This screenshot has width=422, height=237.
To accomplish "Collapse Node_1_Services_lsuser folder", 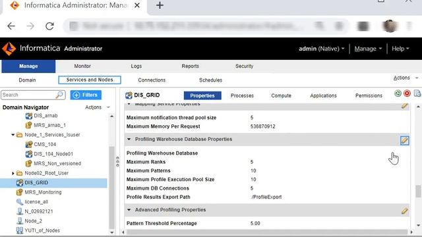I will pos(13,134).
